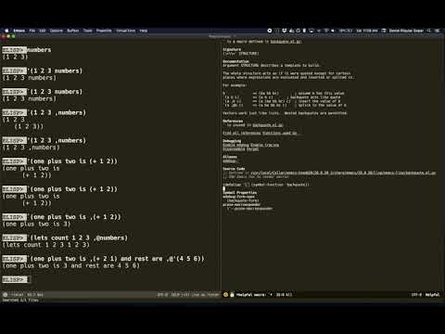Click the menu bar clock
The height and width of the screenshot is (334, 445).
click(367, 31)
